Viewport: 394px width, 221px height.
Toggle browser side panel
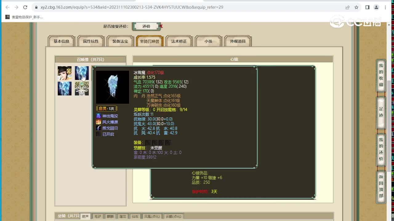pyautogui.click(x=367, y=7)
